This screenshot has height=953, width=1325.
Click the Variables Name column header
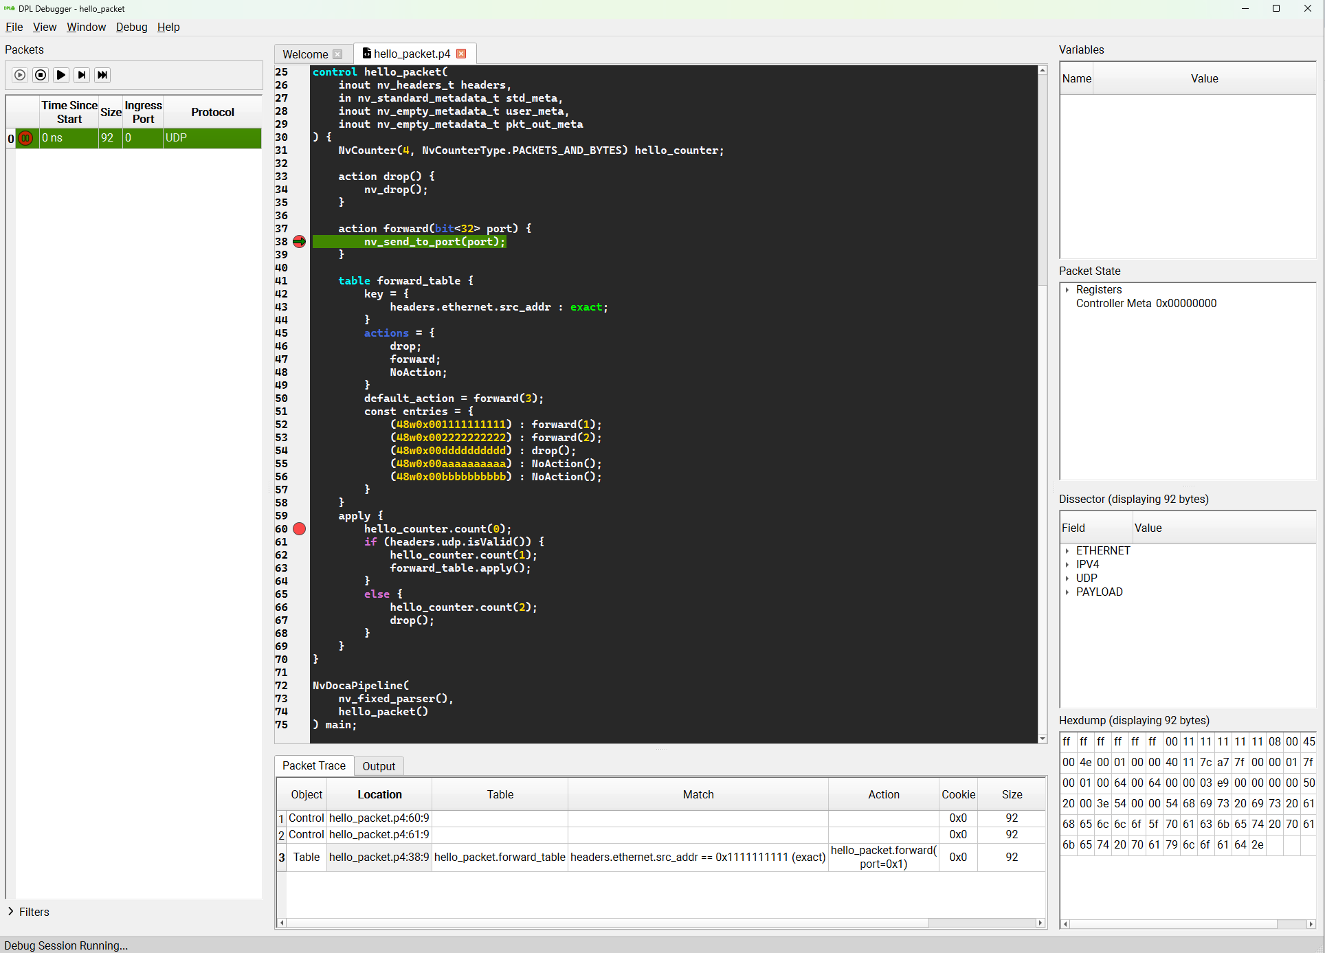point(1076,78)
